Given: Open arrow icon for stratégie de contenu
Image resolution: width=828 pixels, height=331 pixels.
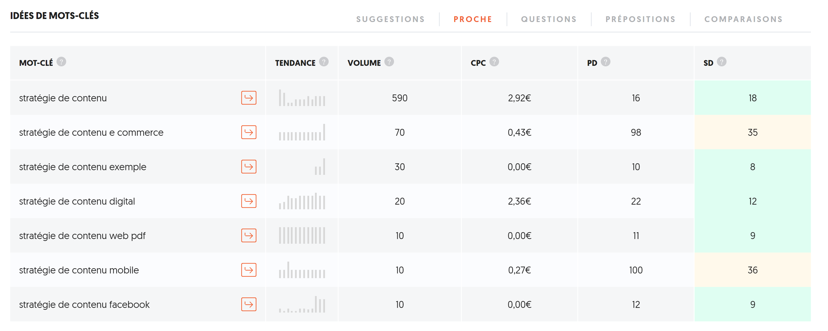Looking at the screenshot, I should point(248,98).
